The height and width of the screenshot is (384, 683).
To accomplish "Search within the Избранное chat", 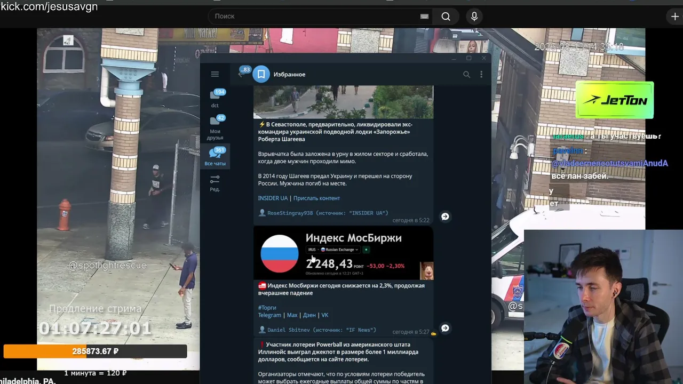I will [x=467, y=75].
